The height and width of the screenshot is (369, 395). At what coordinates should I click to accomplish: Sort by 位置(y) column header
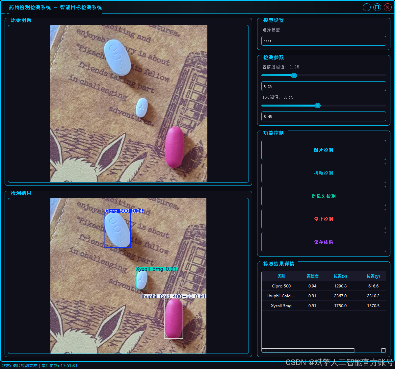373,276
